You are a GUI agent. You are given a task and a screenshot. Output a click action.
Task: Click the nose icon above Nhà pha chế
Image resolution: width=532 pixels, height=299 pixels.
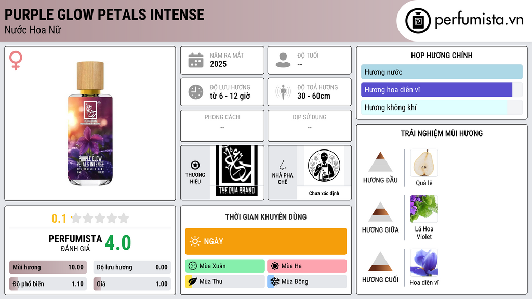click(x=282, y=165)
